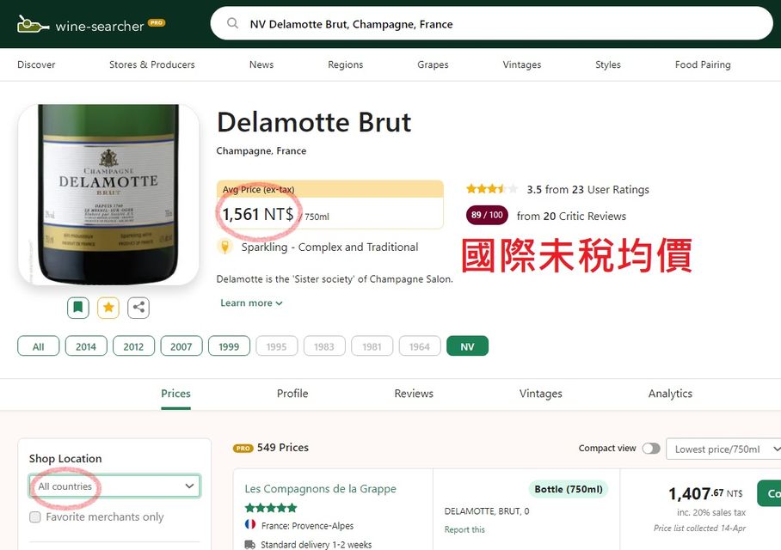Click the Champagne, France region link

click(x=261, y=150)
